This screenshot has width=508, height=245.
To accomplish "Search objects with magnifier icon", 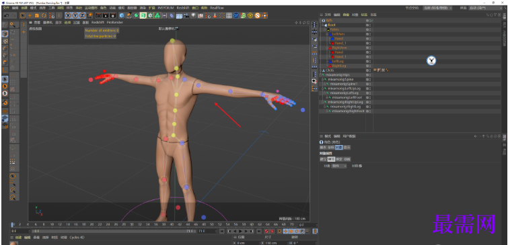I will (488, 15).
